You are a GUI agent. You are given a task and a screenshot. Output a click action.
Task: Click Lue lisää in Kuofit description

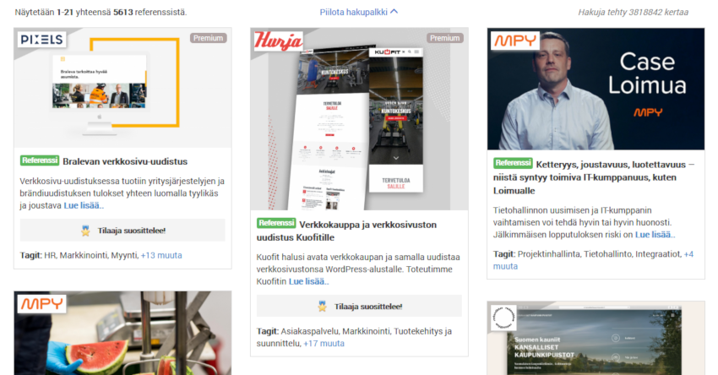click(308, 281)
